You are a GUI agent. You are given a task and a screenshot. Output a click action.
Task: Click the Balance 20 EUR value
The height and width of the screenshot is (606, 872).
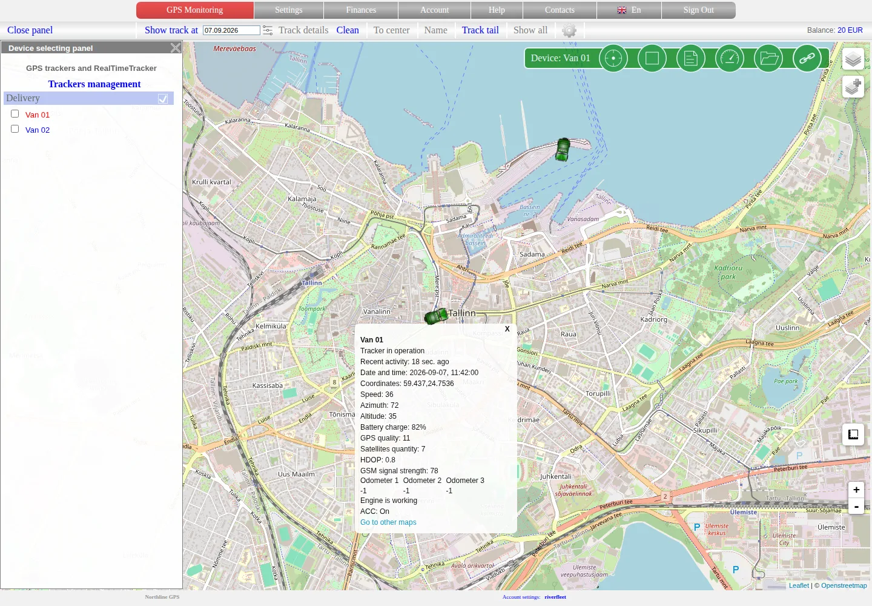850,30
